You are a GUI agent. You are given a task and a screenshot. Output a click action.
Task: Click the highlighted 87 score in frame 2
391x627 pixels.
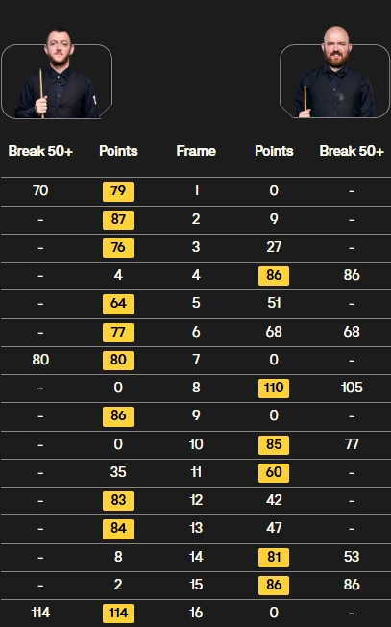(118, 220)
